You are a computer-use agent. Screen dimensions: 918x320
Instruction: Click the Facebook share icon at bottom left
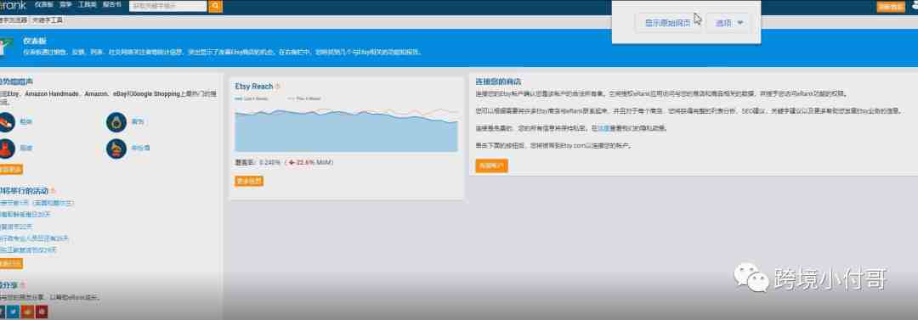tap(2, 312)
